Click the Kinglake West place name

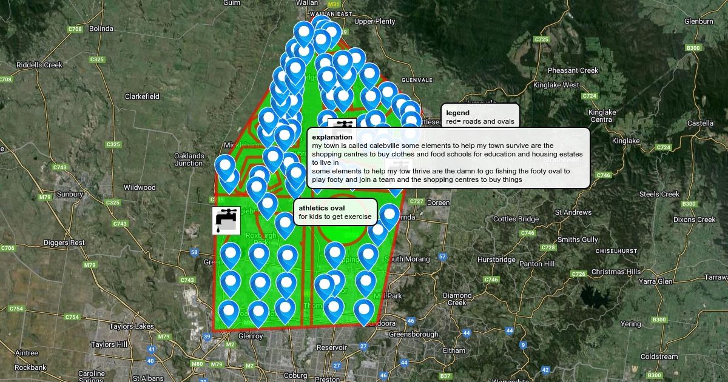click(556, 85)
